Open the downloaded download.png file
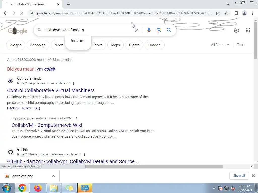This screenshot has width=258, height=193. point(22,176)
